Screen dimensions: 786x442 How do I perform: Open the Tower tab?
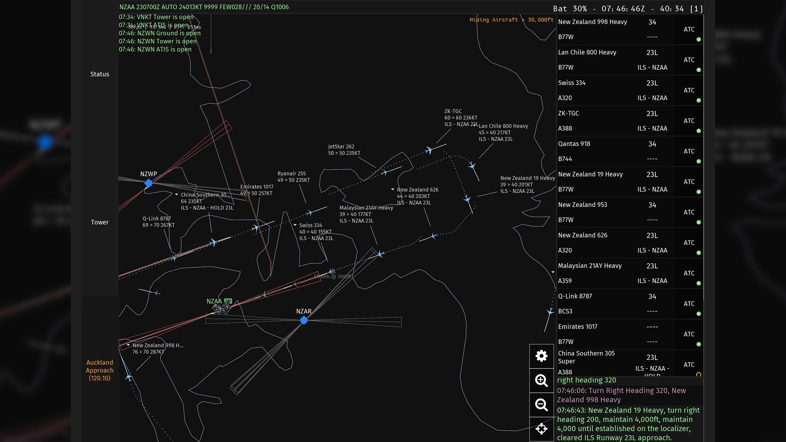[x=99, y=222]
